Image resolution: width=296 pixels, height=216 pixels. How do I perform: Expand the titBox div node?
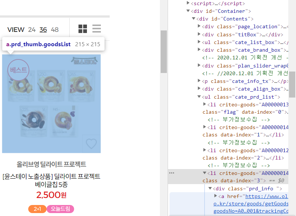coord(199,34)
